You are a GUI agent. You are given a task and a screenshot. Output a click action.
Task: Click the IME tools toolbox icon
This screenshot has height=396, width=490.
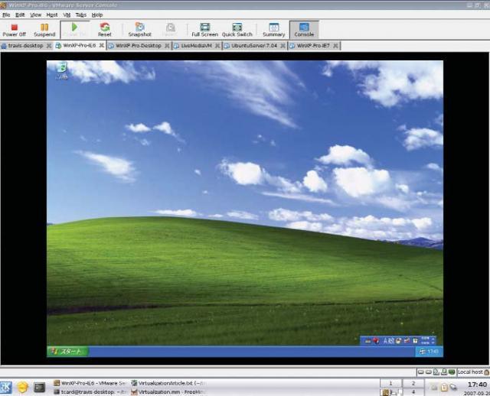tap(407, 341)
